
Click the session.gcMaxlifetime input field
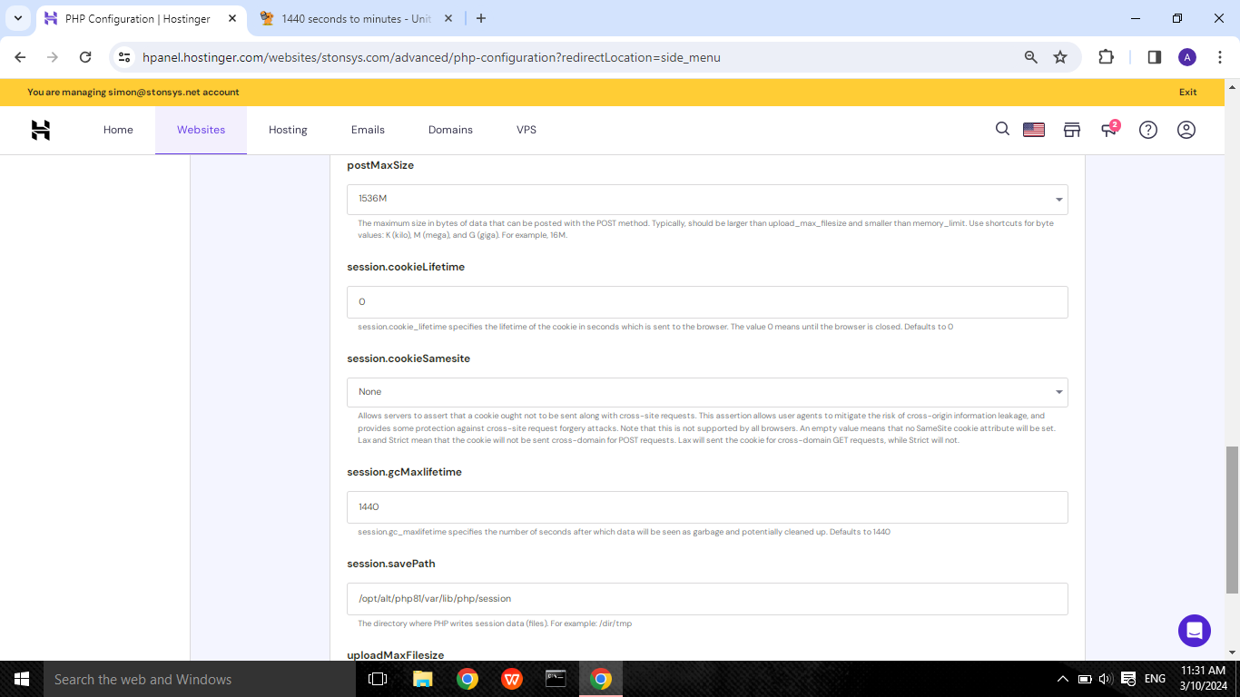point(707,507)
